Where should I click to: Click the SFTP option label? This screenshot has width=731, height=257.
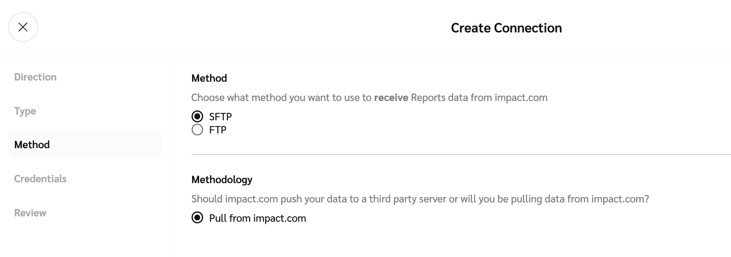tap(220, 117)
